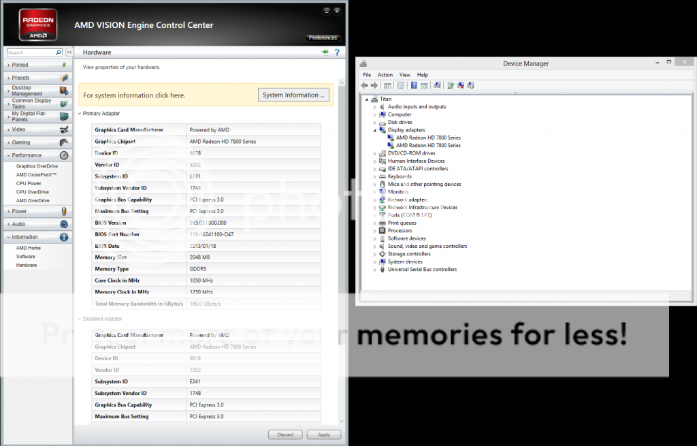The image size is (697, 446).
Task: Collapse Titan root node in Device Manager
Action: (x=367, y=99)
